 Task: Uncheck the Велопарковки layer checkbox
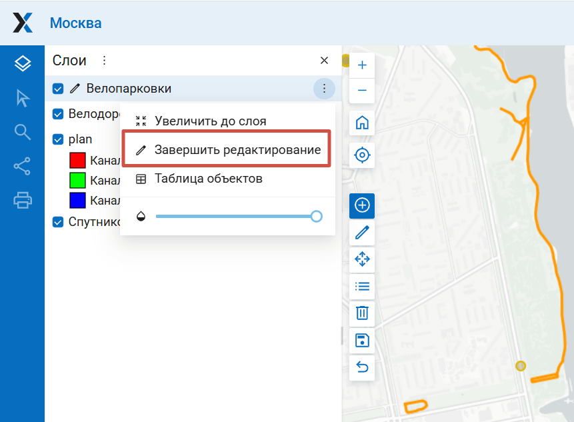point(58,89)
